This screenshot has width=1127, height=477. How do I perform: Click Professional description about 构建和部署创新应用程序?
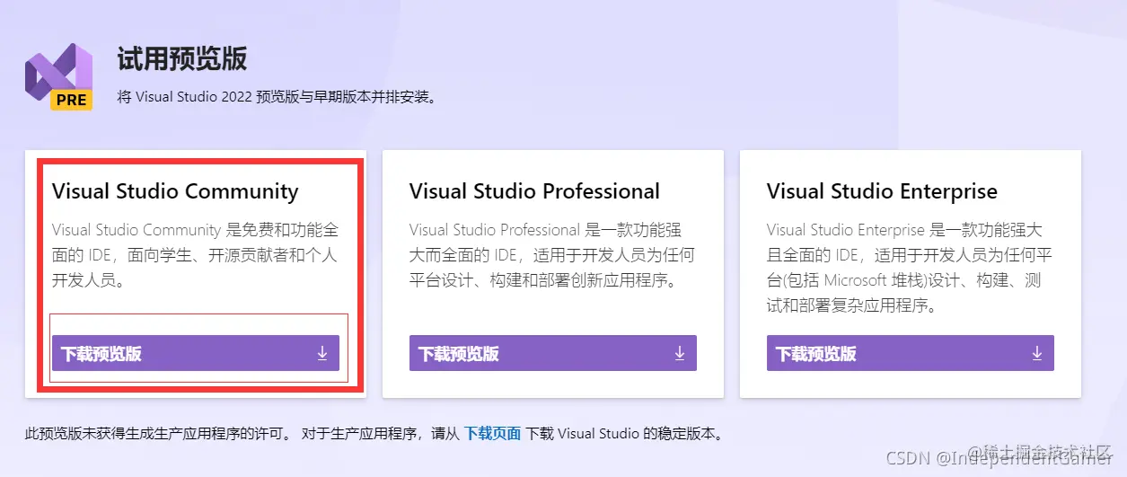pyautogui.click(x=552, y=255)
